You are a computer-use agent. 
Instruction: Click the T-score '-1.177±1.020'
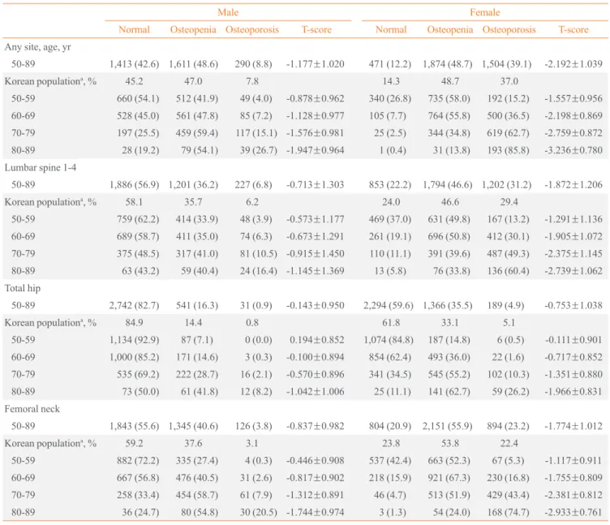[316, 64]
